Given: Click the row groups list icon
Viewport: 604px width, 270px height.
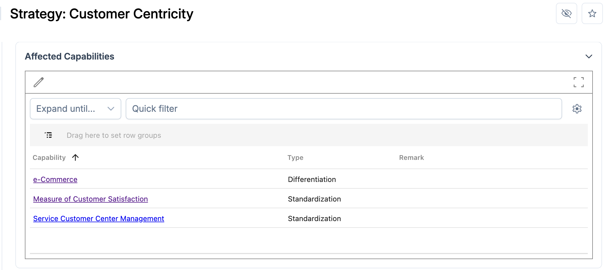Looking at the screenshot, I should point(48,135).
